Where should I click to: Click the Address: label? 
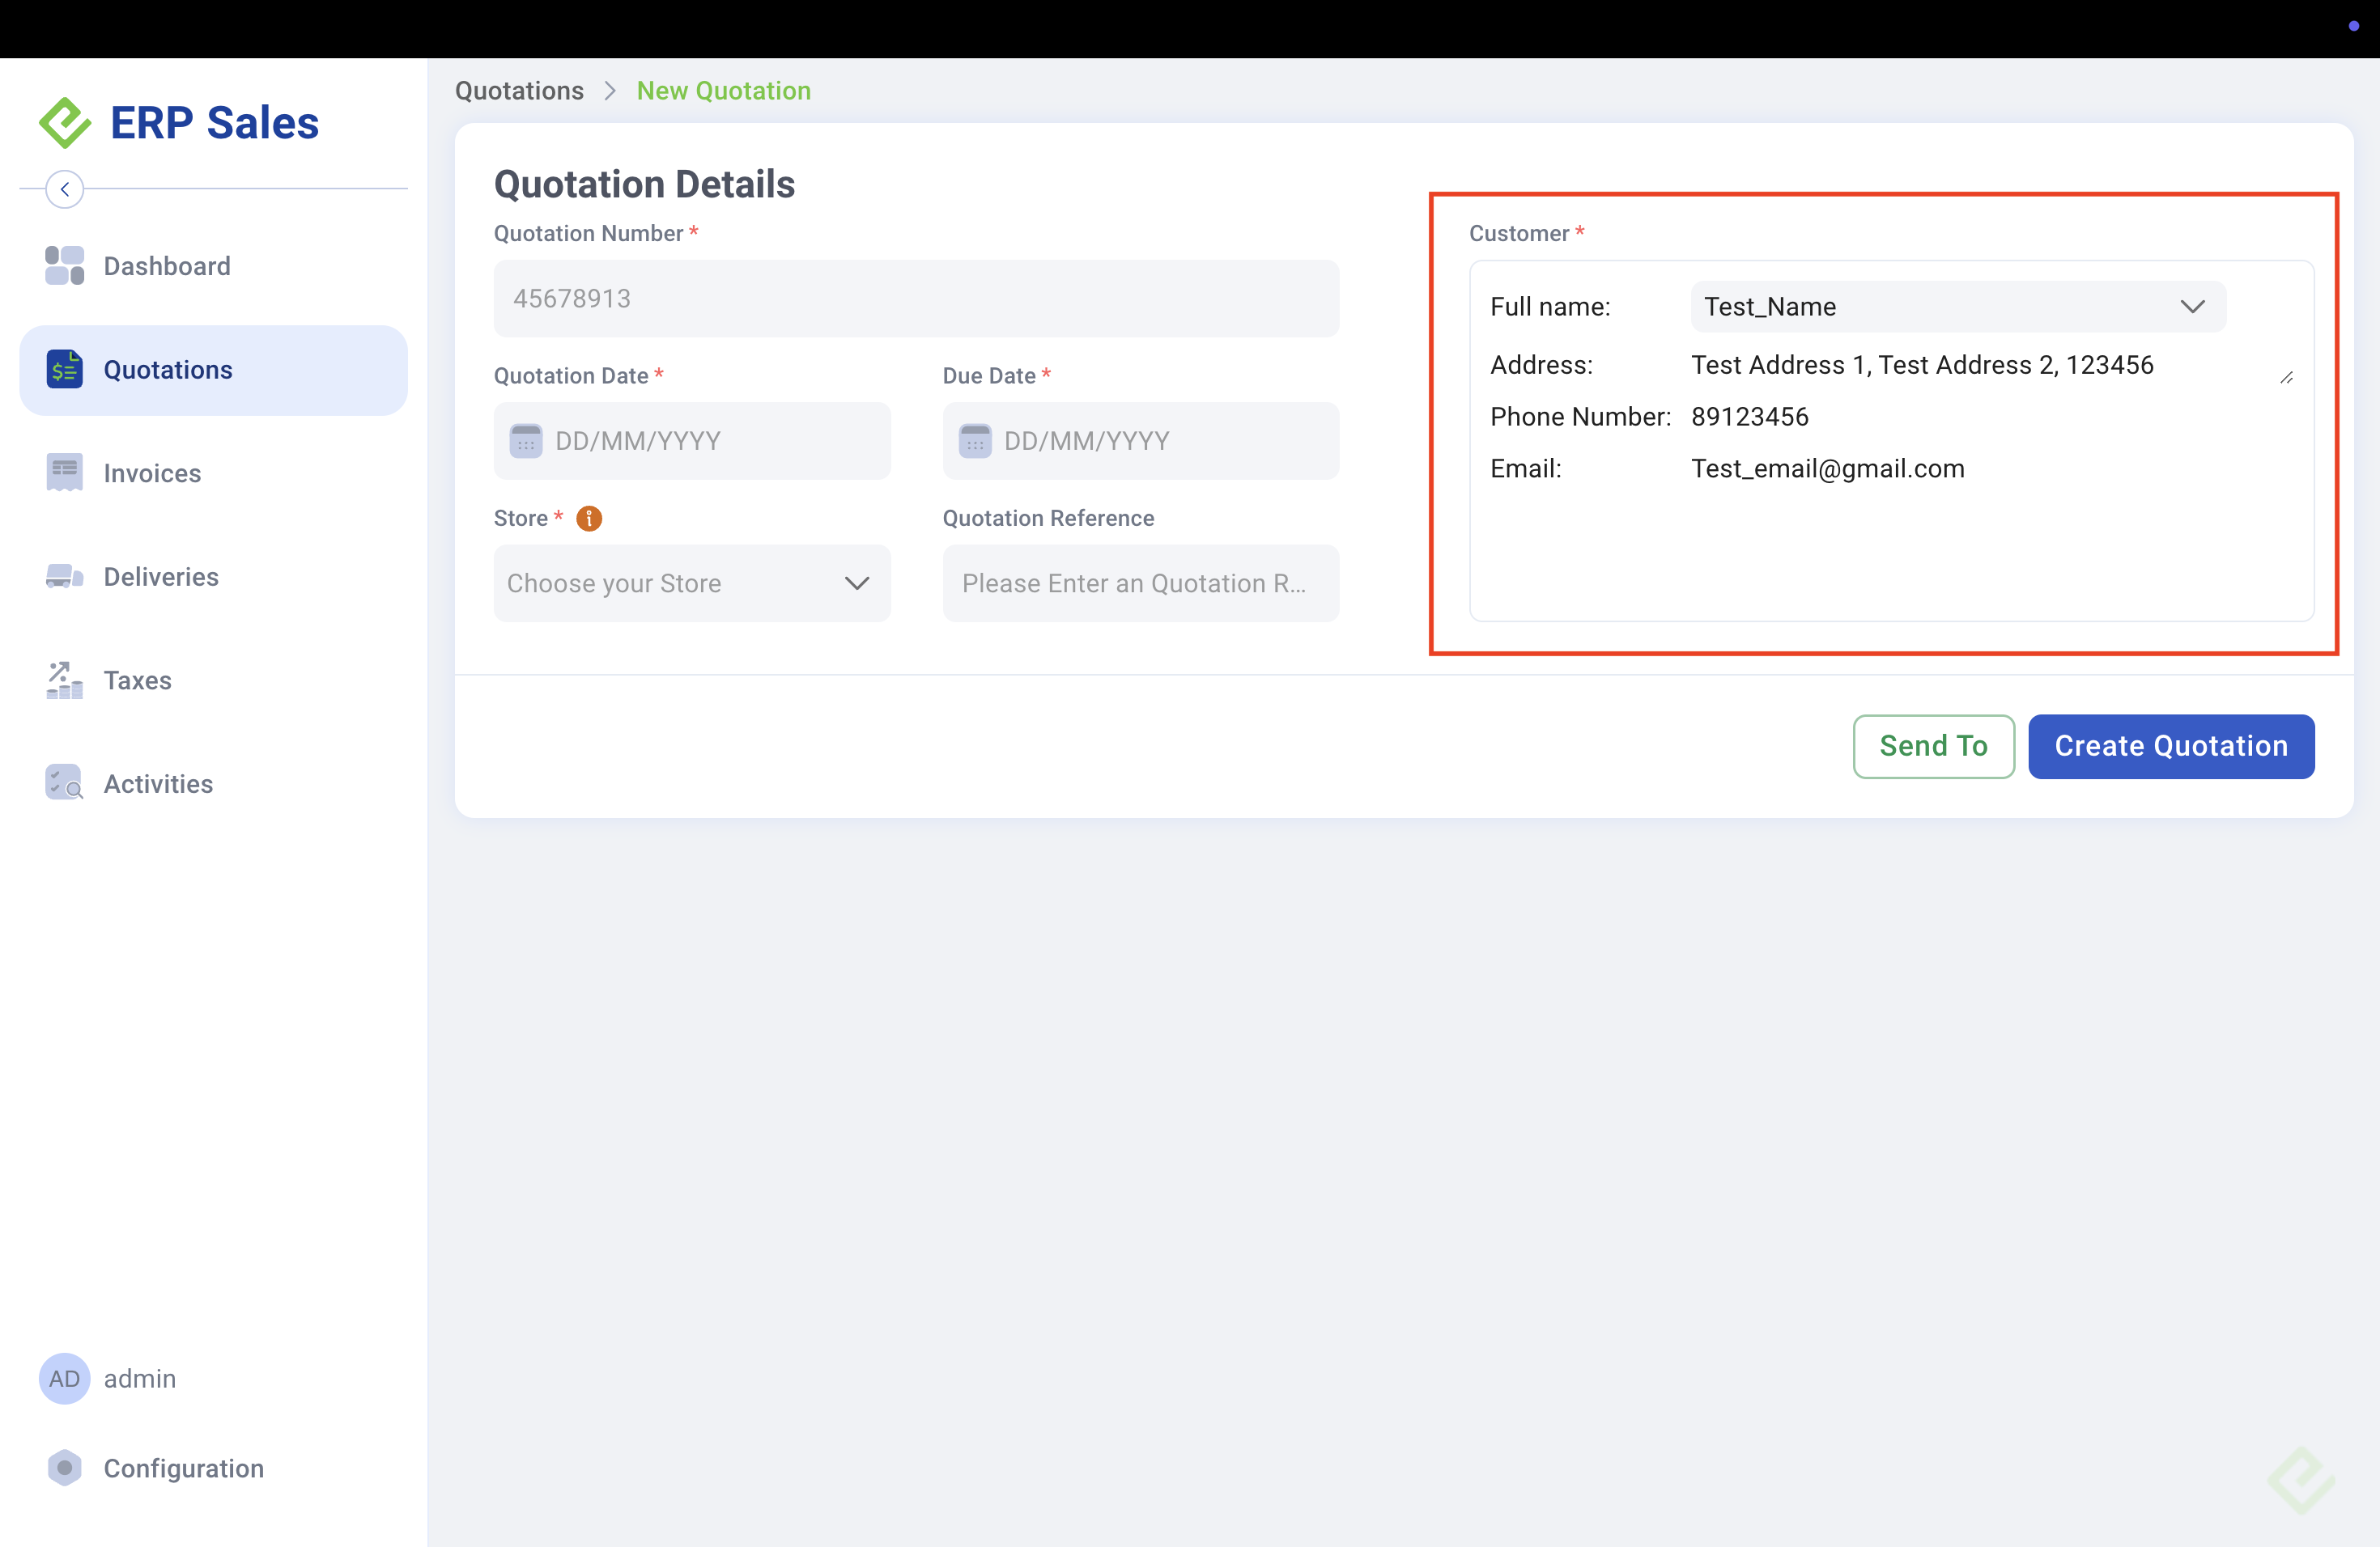point(1541,366)
